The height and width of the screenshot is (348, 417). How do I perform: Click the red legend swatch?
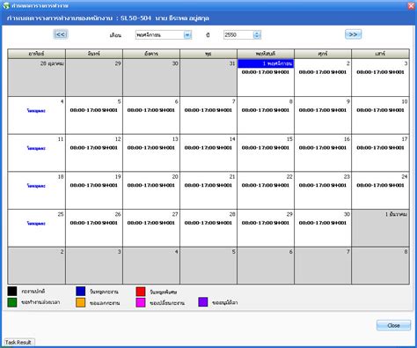pyautogui.click(x=141, y=292)
